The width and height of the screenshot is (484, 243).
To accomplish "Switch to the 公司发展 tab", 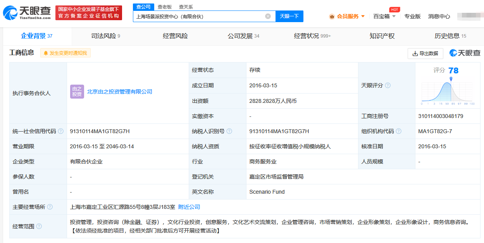I will 244,36.
